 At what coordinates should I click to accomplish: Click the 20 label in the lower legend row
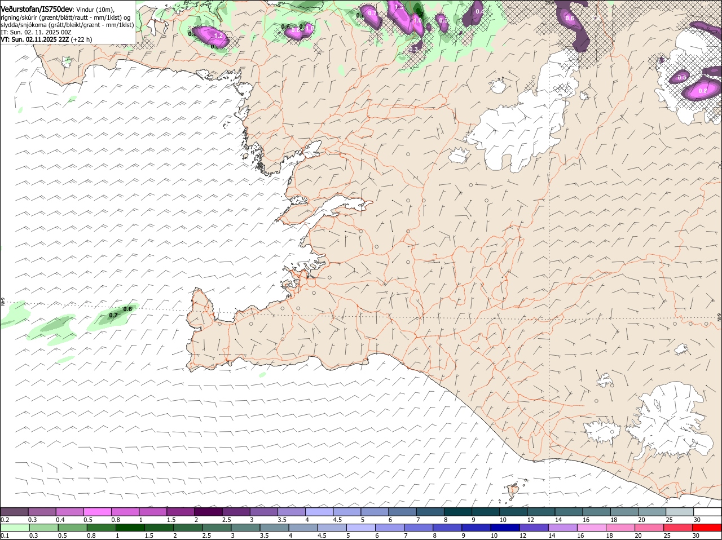638,535
